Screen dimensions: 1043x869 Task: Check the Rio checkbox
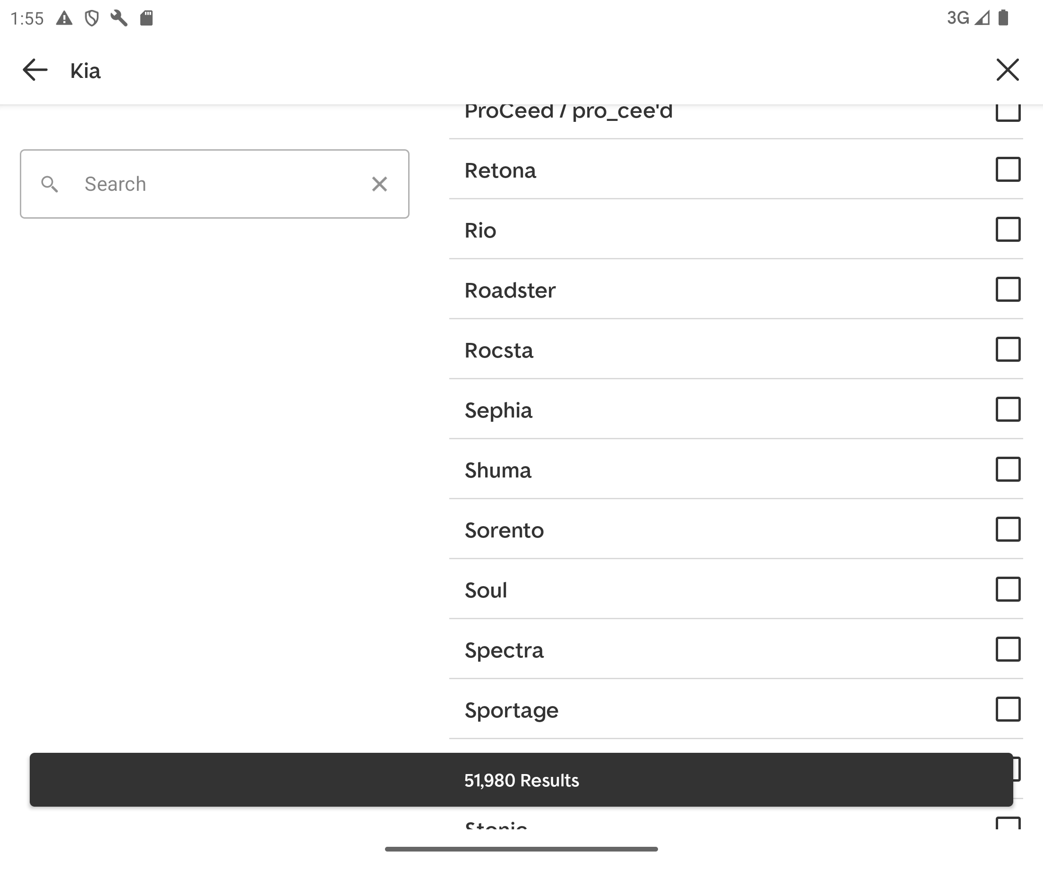[x=1008, y=230]
